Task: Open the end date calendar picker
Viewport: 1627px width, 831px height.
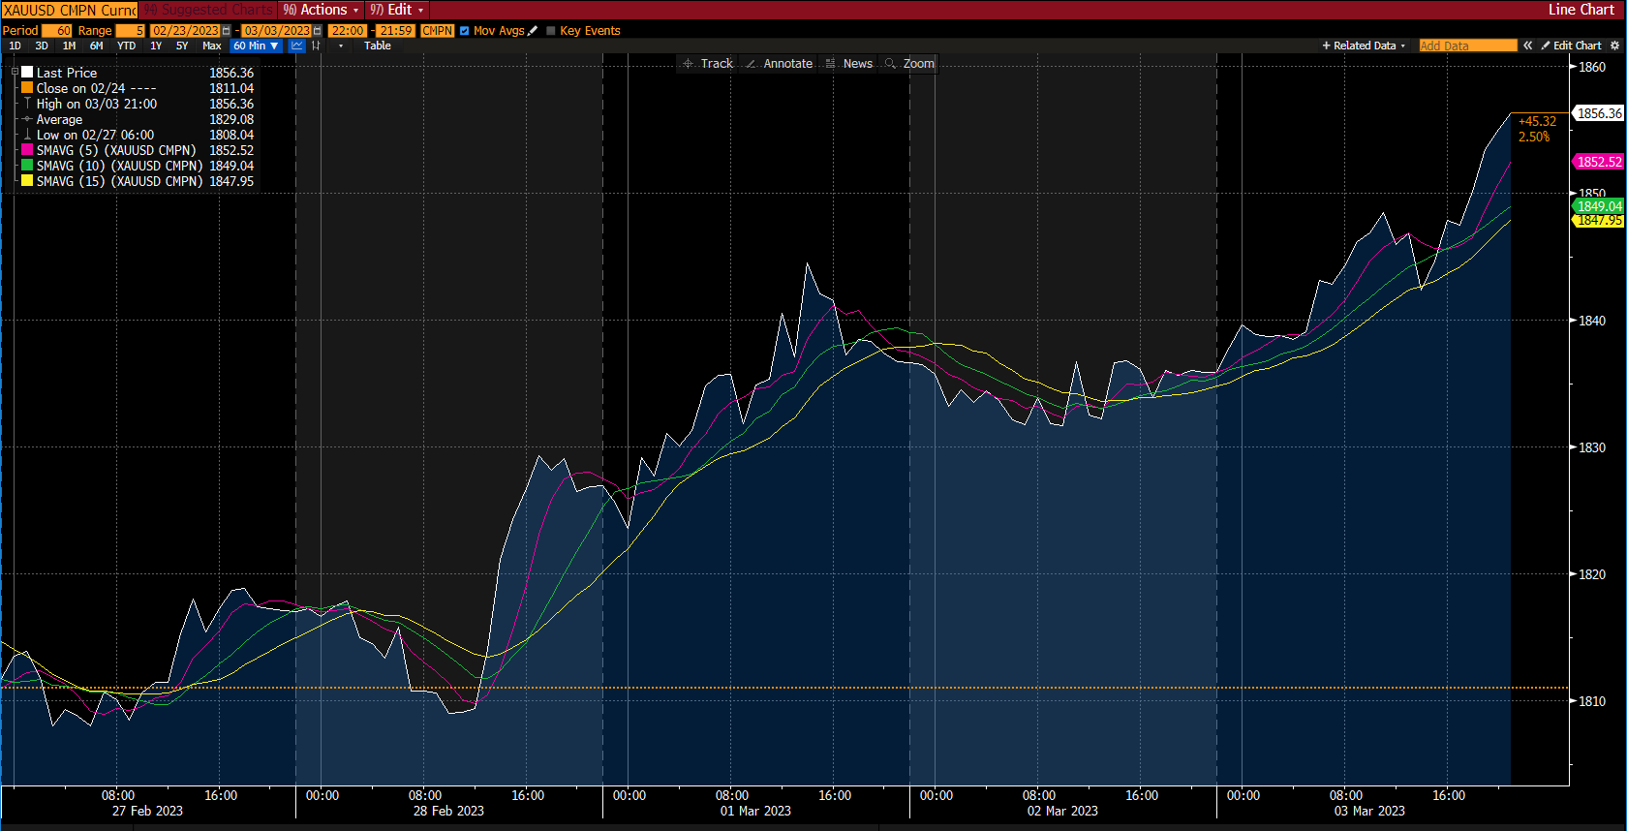Action: 318,31
